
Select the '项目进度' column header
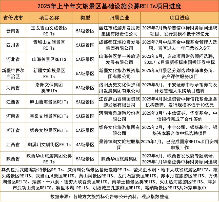coord(180,18)
